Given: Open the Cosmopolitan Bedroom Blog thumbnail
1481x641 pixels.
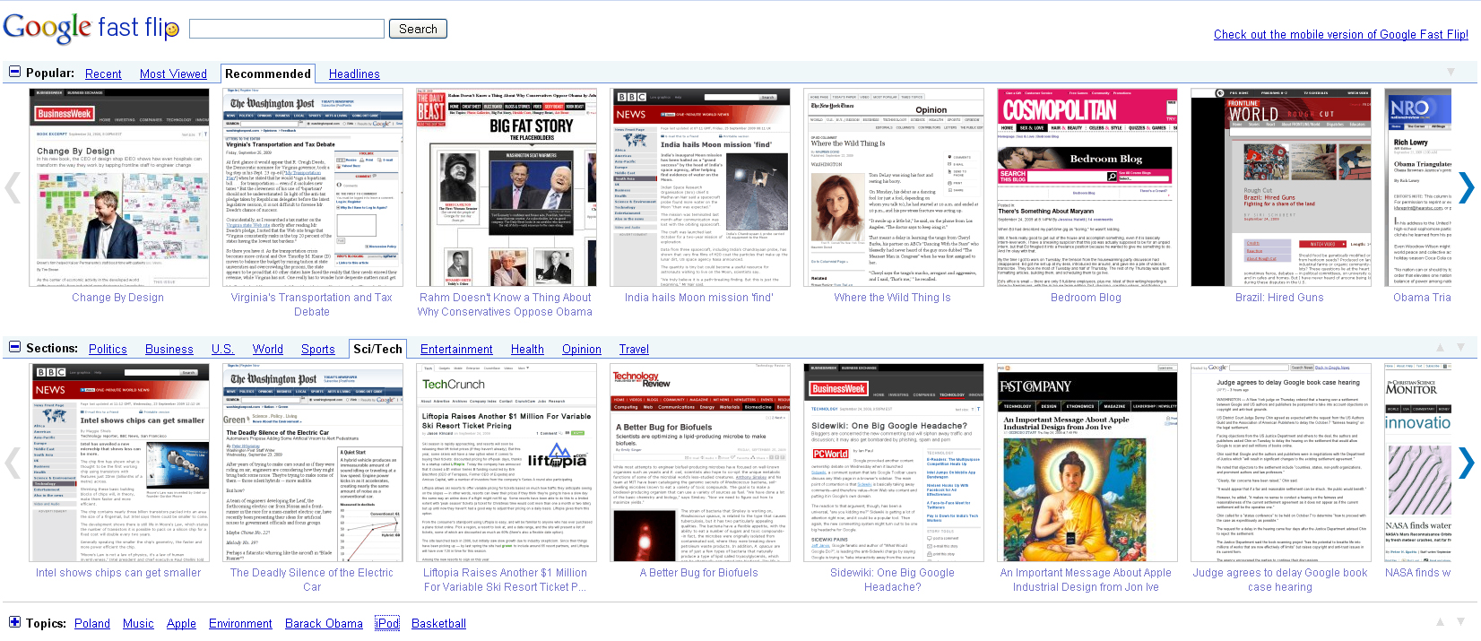Looking at the screenshot, I should point(1086,187).
